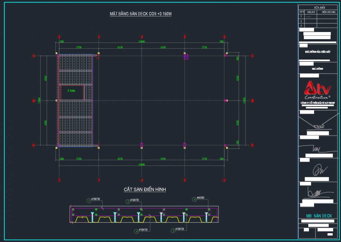
Task: Select the top 24000 overall dimension text
Action: (x=142, y=42)
